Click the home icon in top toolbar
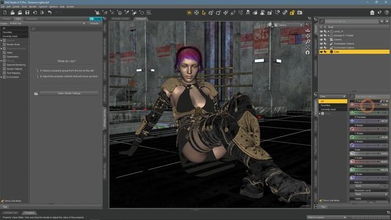This screenshot has height=220, width=391. [x=372, y=12]
